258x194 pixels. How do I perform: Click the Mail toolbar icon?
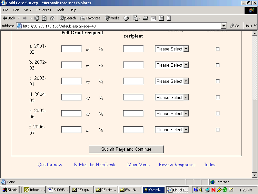tap(136, 18)
